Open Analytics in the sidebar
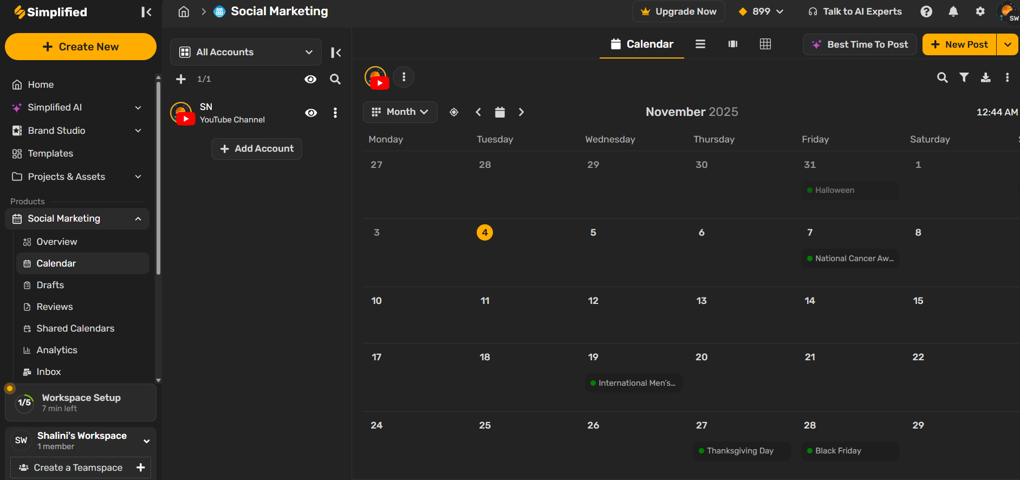1020x480 pixels. point(56,350)
